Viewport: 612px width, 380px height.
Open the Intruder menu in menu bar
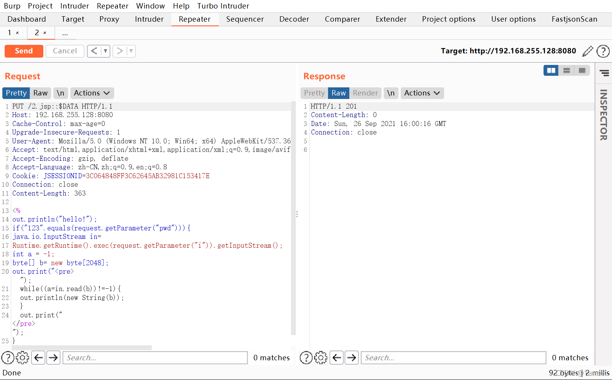pos(75,6)
